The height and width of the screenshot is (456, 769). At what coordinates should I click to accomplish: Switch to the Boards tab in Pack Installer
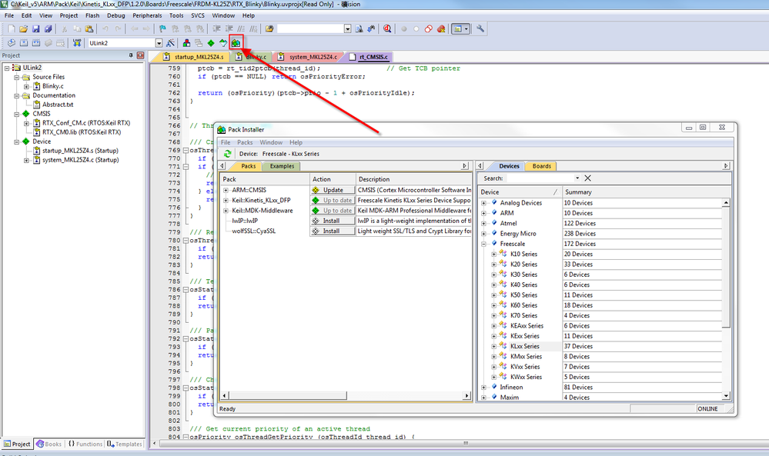(541, 166)
